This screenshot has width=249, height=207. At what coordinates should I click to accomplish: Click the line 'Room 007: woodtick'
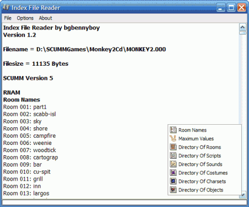[x=30, y=150]
